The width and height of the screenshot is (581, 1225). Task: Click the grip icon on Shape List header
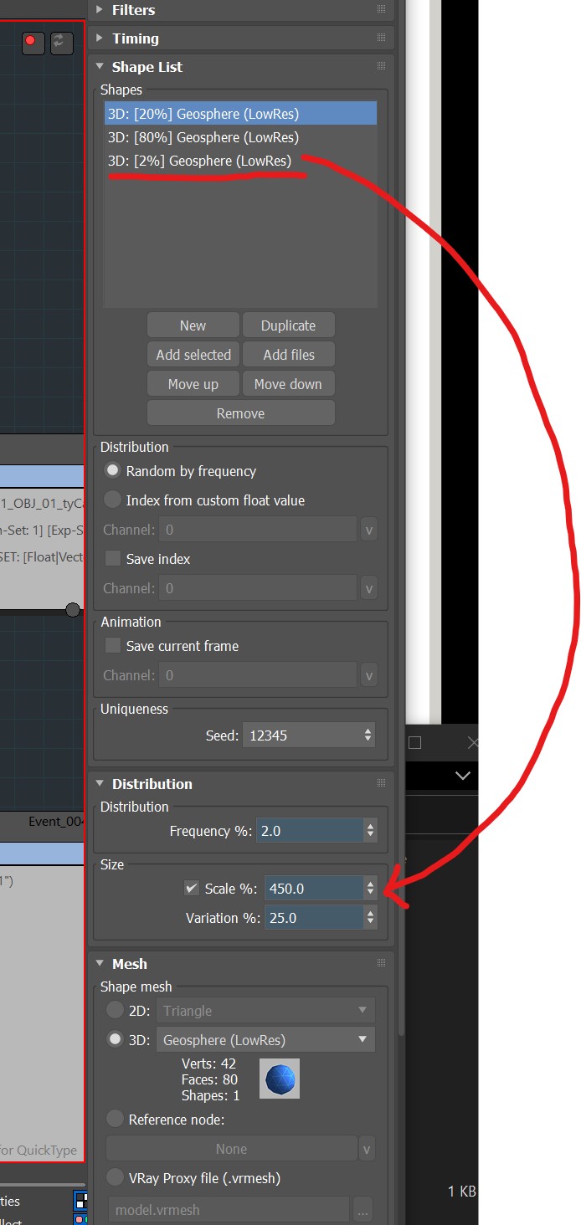pyautogui.click(x=382, y=66)
